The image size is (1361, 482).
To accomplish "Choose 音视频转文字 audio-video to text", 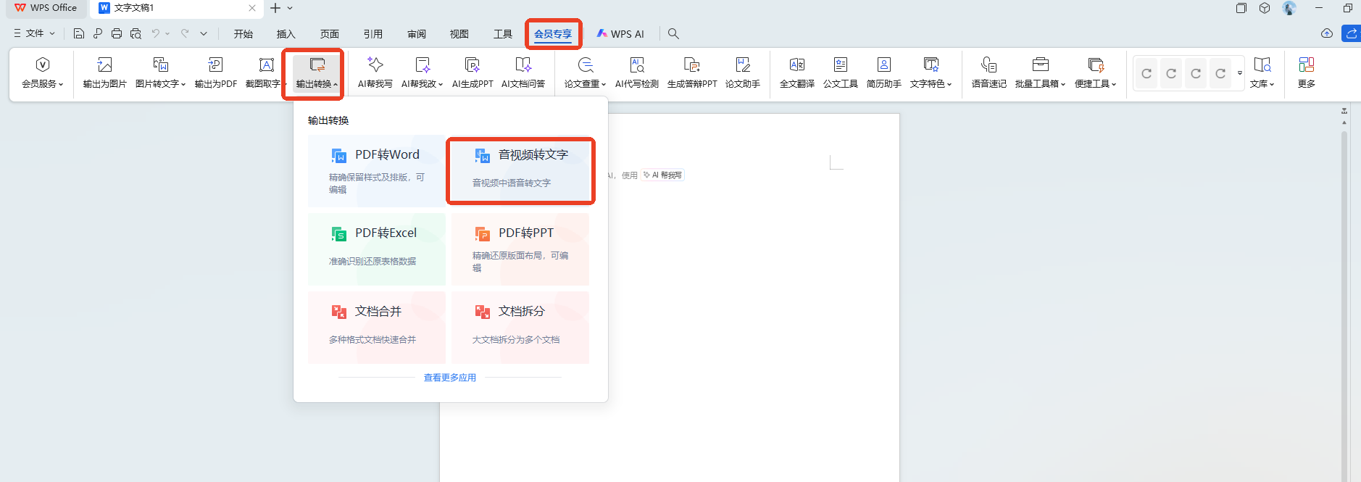I will point(520,171).
